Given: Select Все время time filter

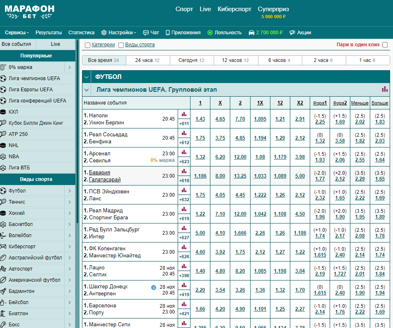Looking at the screenshot, I should coord(104,60).
